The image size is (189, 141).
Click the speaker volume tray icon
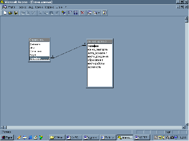pyautogui.click(x=163, y=138)
